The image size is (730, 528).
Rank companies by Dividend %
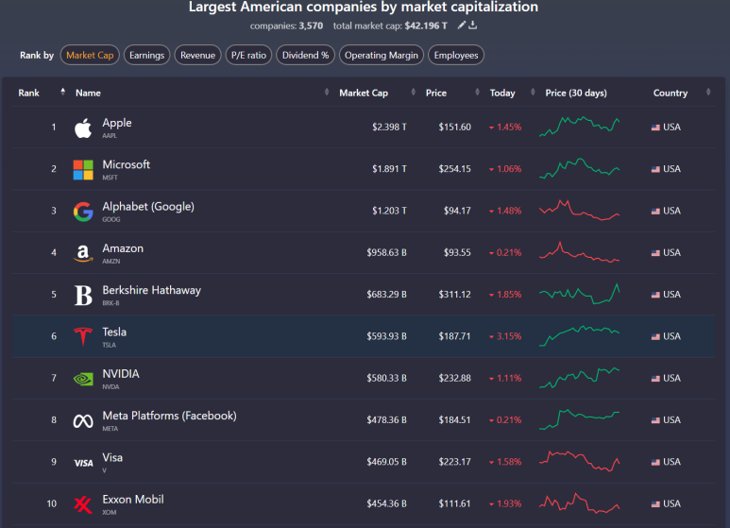pyautogui.click(x=305, y=55)
